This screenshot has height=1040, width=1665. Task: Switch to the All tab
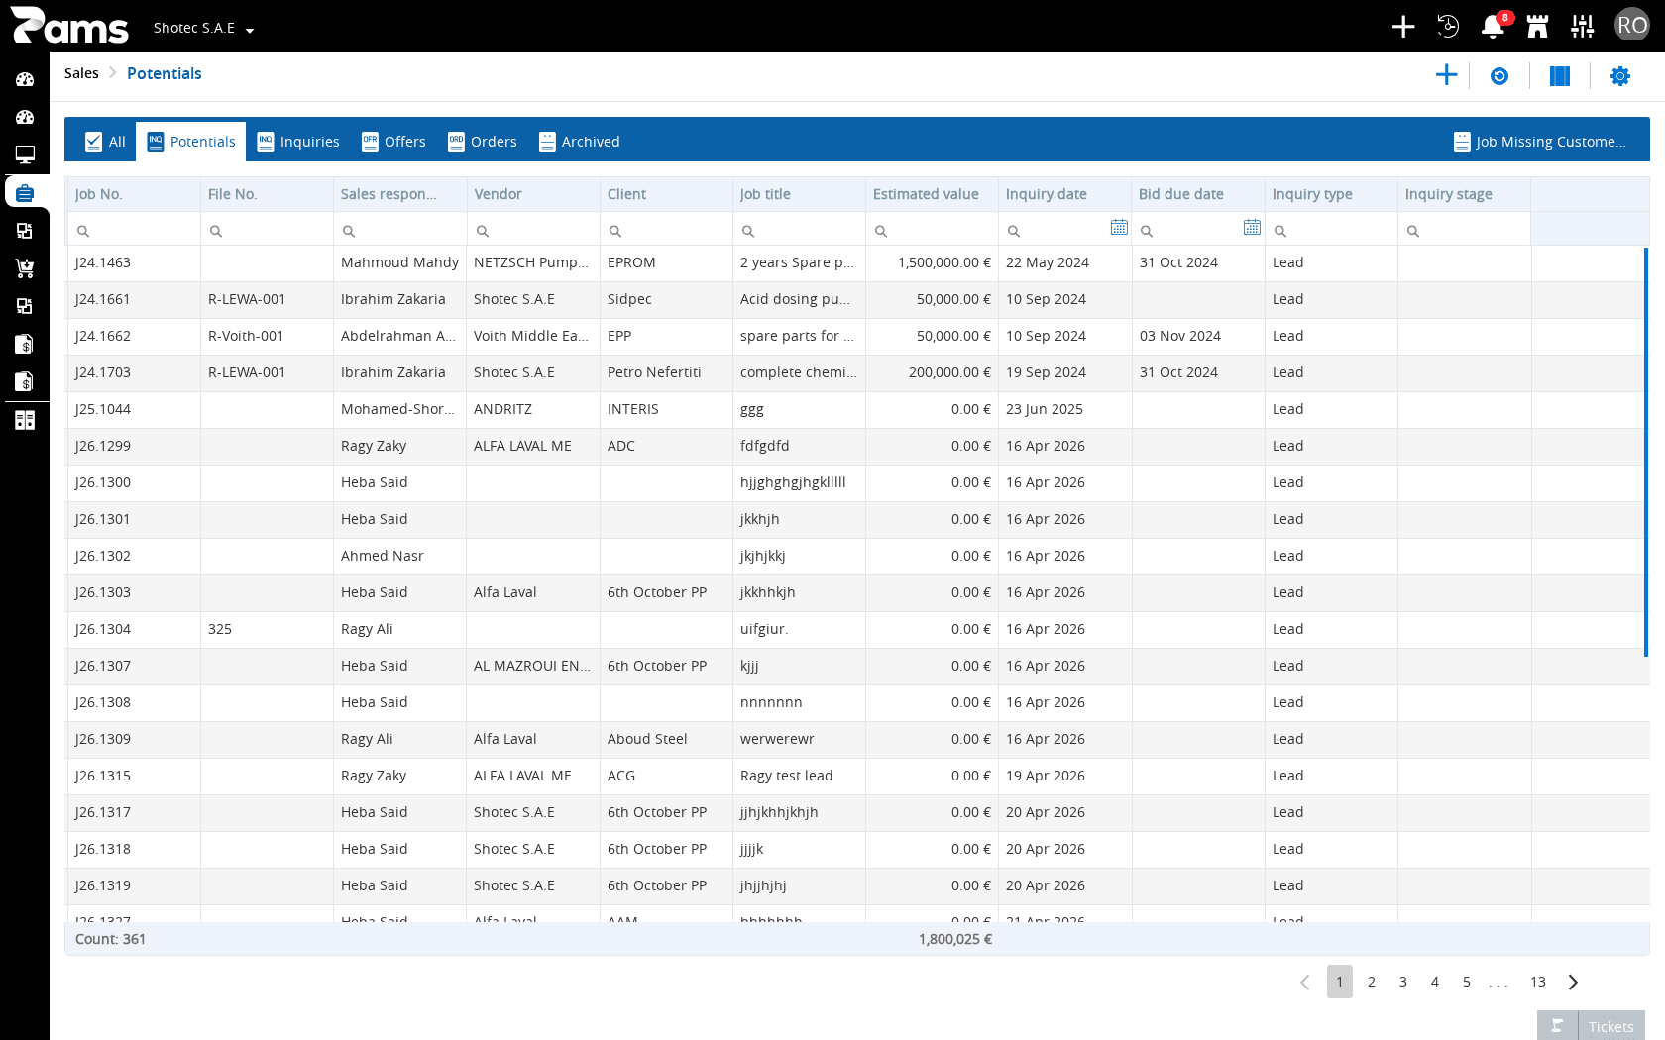[x=105, y=142]
